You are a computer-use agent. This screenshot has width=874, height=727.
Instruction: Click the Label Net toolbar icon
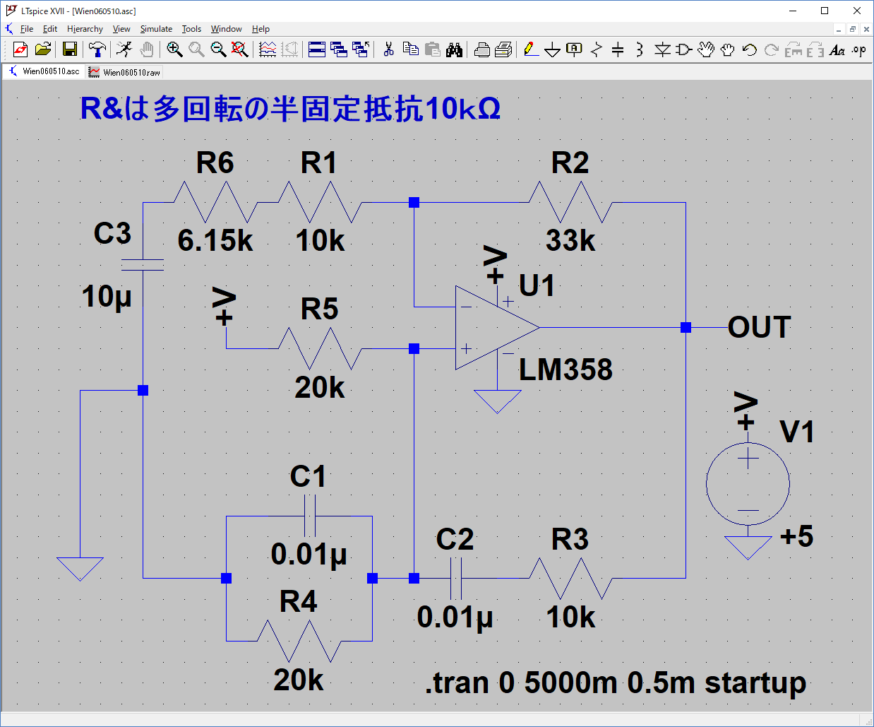575,49
